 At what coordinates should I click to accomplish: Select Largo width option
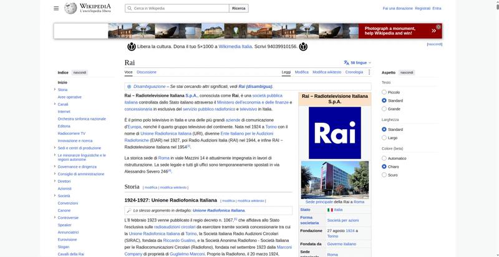coord(384,138)
